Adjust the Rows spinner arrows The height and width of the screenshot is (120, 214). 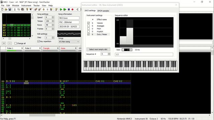click(x=53, y=25)
